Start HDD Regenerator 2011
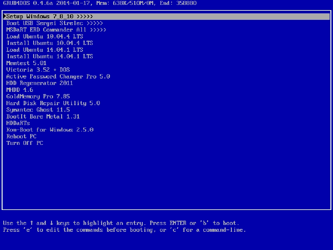Screen dimensions: 333x250 pyautogui.click(x=39, y=83)
